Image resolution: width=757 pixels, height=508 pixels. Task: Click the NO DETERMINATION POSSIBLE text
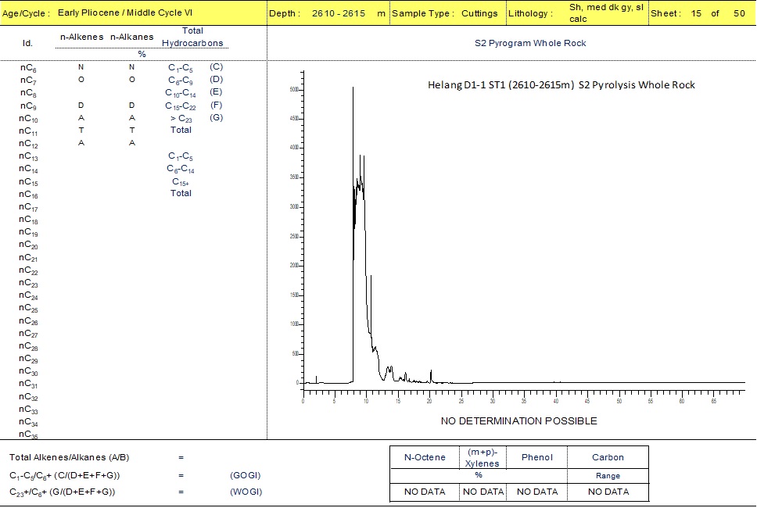(518, 421)
